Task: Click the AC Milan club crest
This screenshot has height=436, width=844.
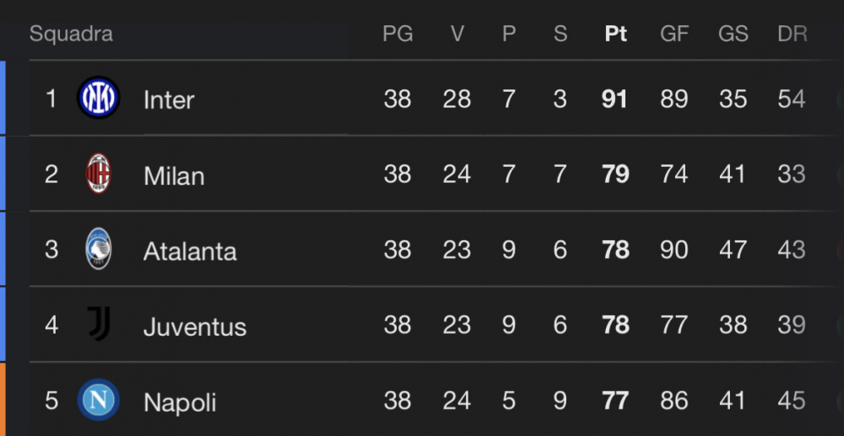Action: (99, 173)
